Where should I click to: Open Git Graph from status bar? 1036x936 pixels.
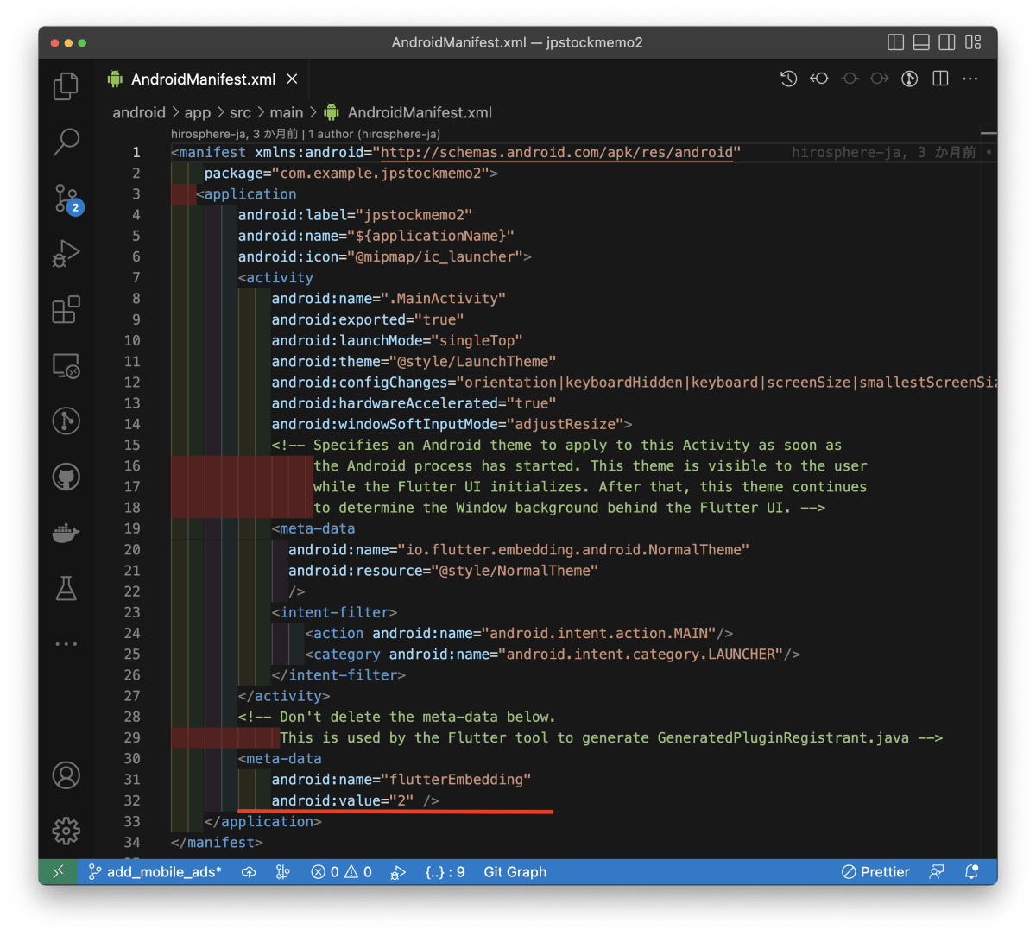(x=515, y=872)
